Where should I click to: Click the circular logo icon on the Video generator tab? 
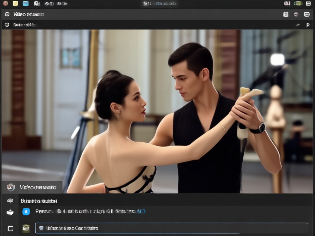[x=11, y=187]
